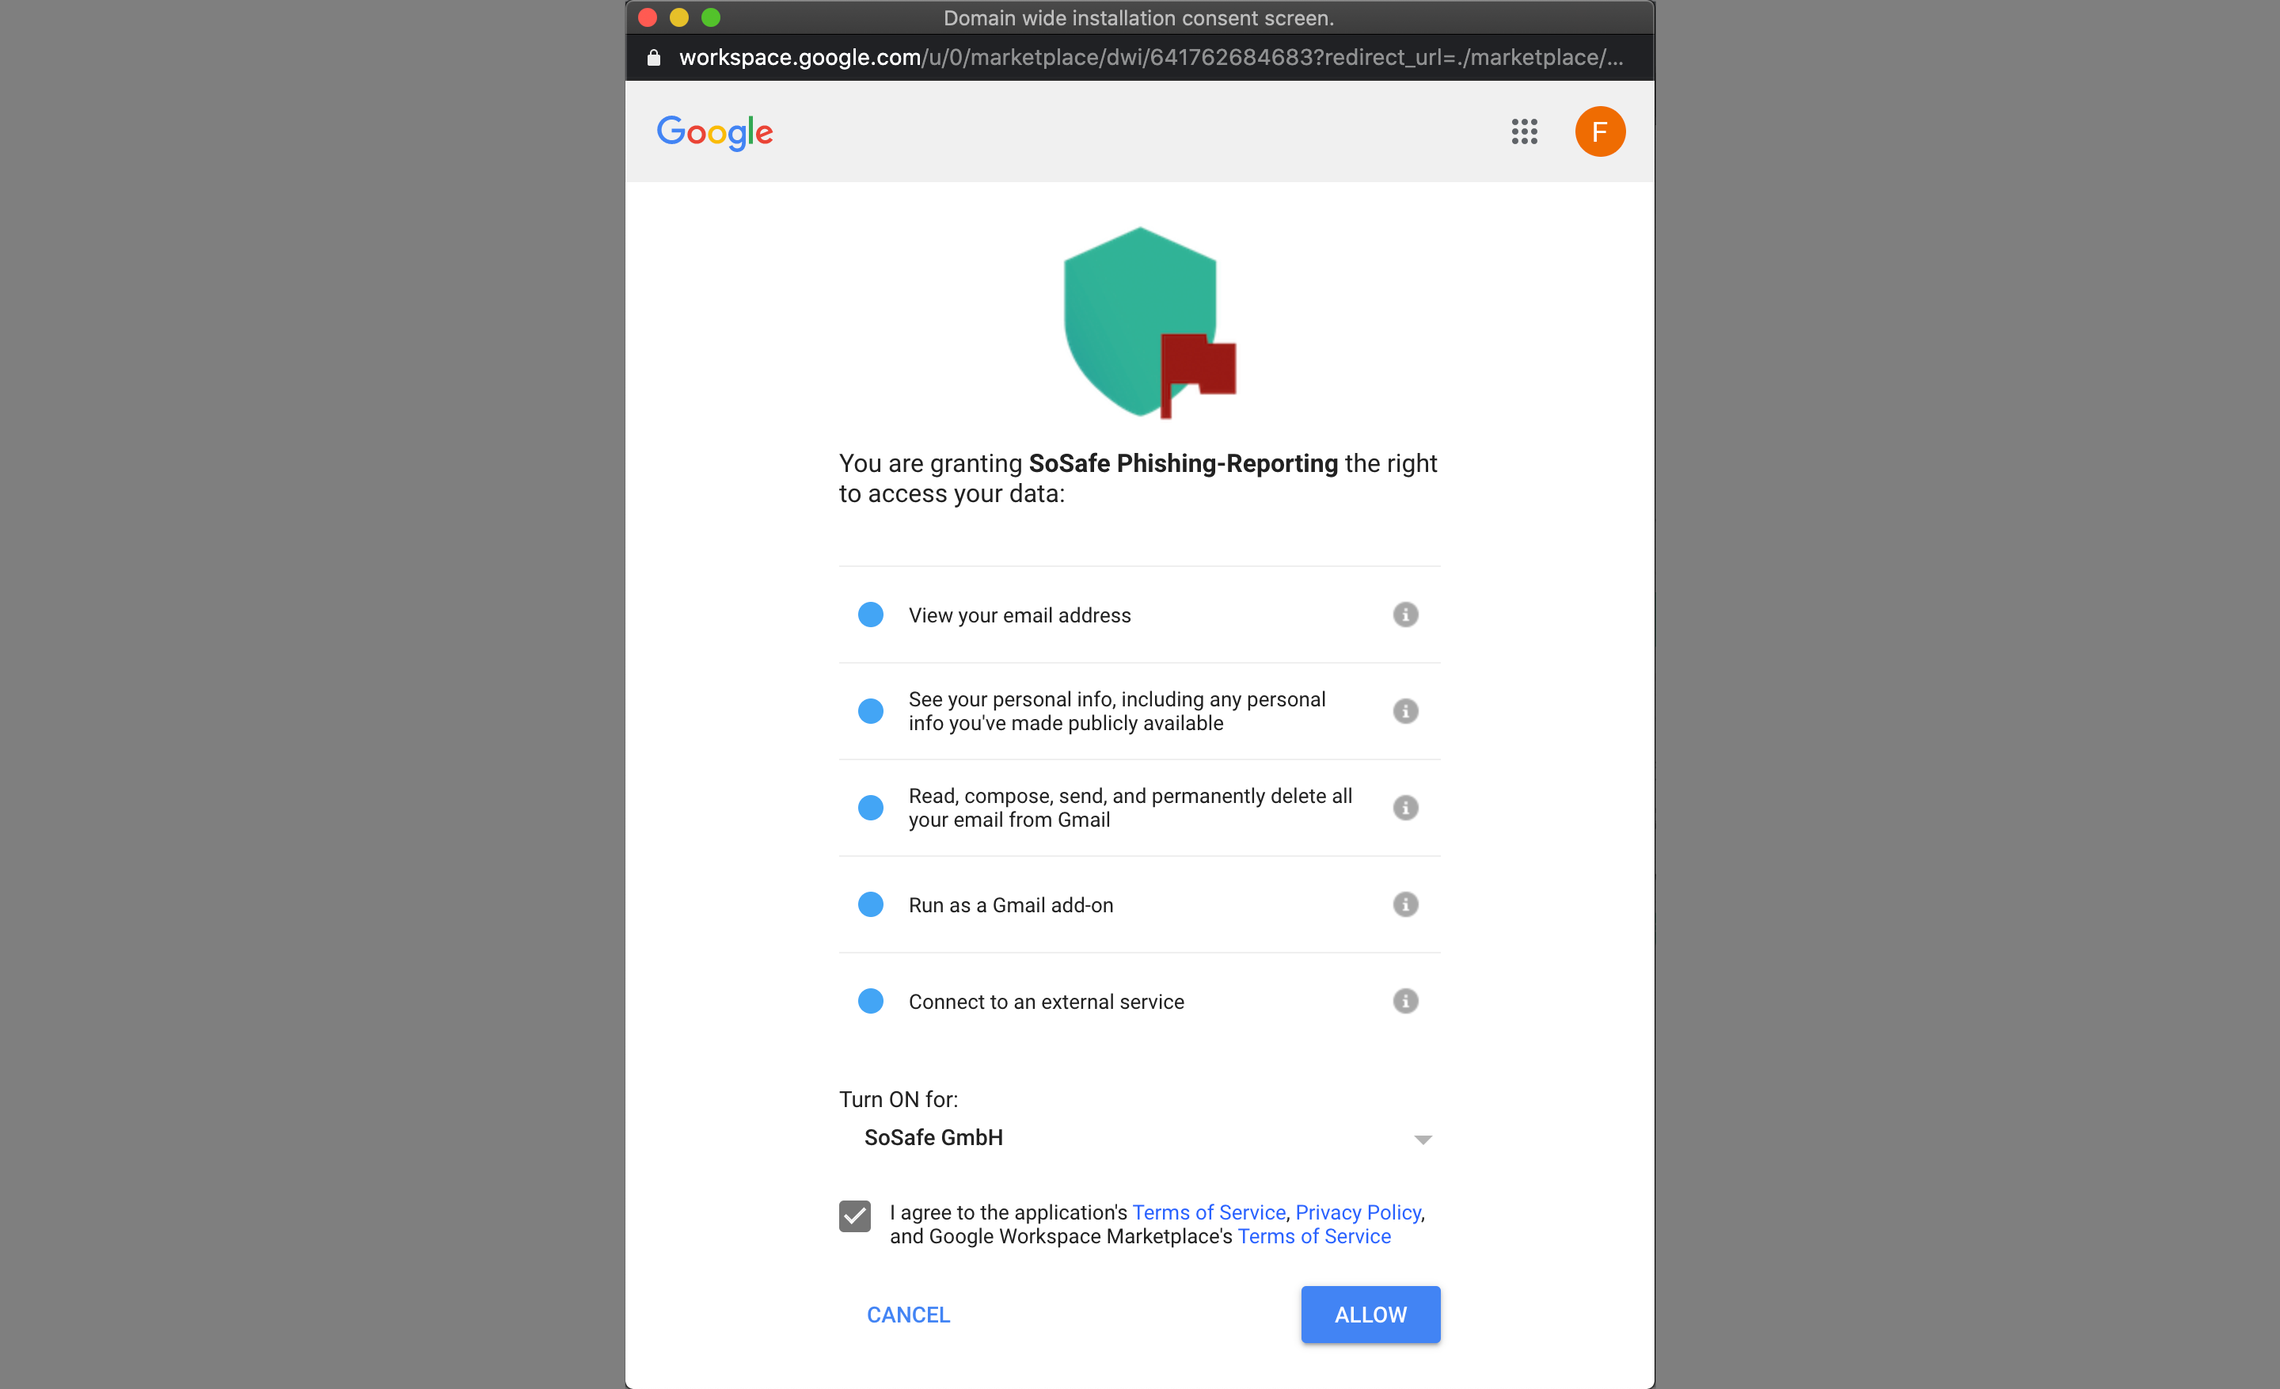
Task: Click the CANCEL button
Action: tap(908, 1314)
